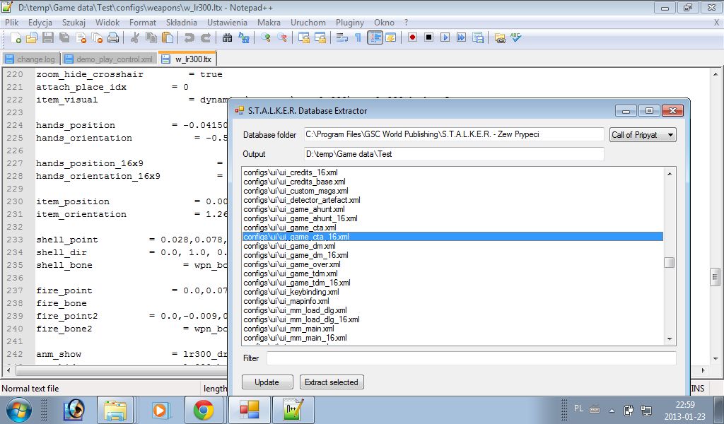Click the Paste clipboard icon
The height and width of the screenshot is (424, 724).
(168, 38)
